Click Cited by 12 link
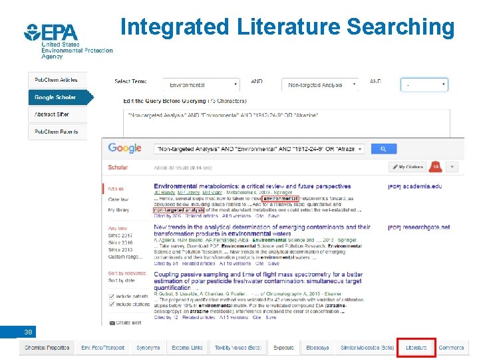 (166, 318)
